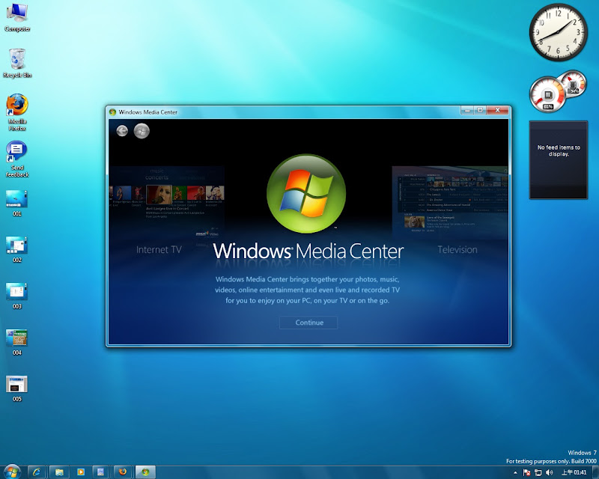Image resolution: width=599 pixels, height=479 pixels.
Task: Open the Windows Start orb
Action: click(12, 472)
